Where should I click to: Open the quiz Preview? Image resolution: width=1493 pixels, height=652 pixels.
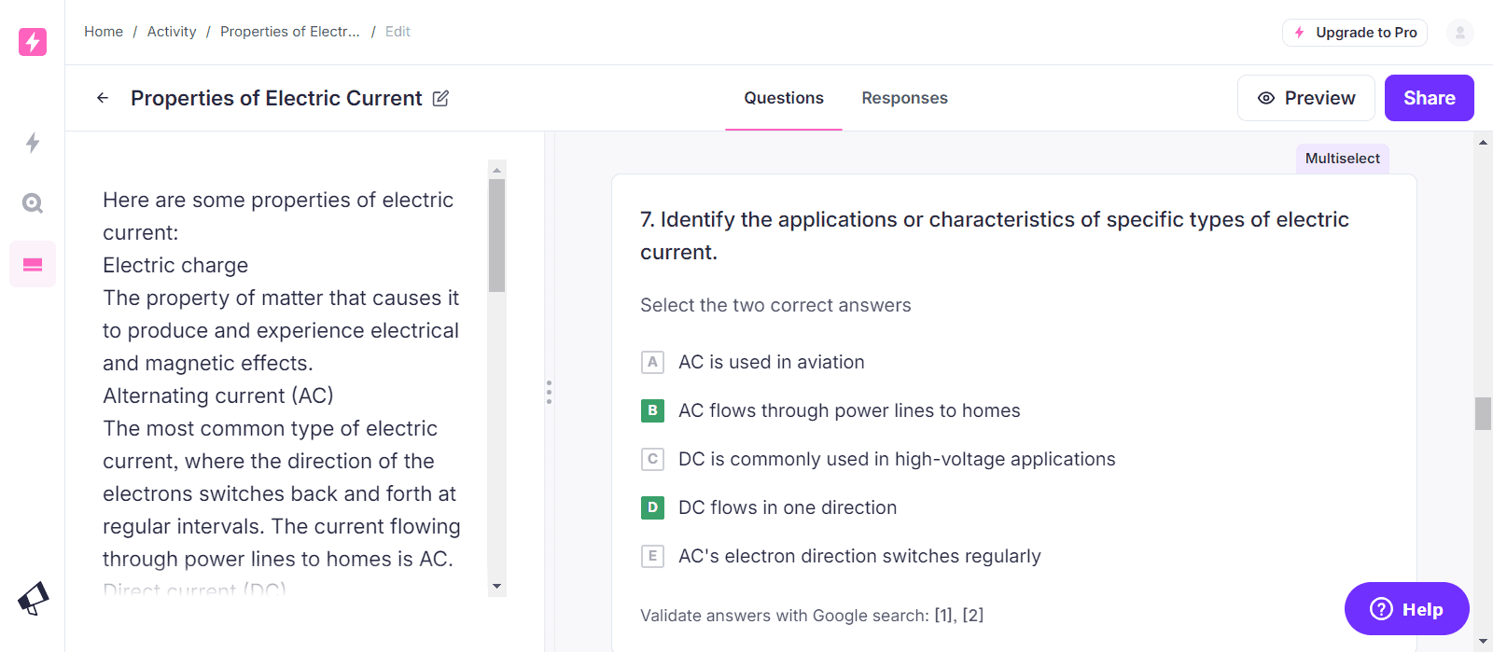coord(1305,98)
